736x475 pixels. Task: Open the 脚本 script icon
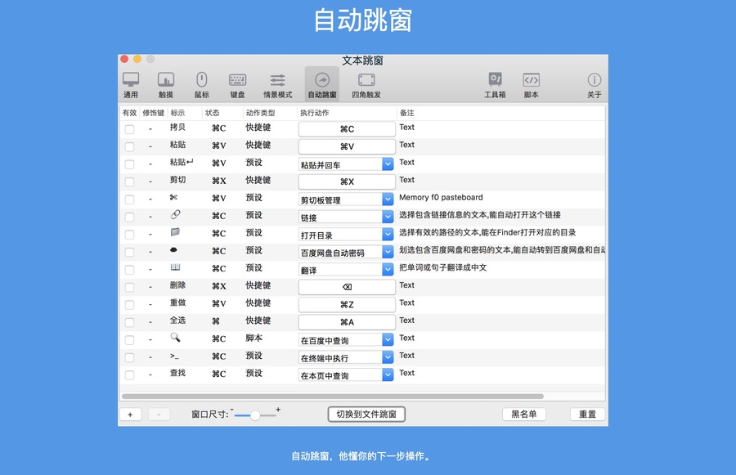[x=531, y=85]
